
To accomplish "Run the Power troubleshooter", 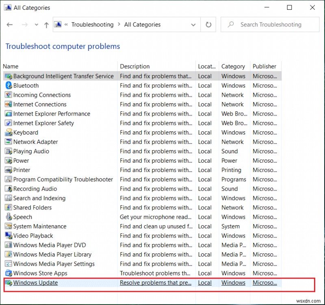I will [x=21, y=161].
